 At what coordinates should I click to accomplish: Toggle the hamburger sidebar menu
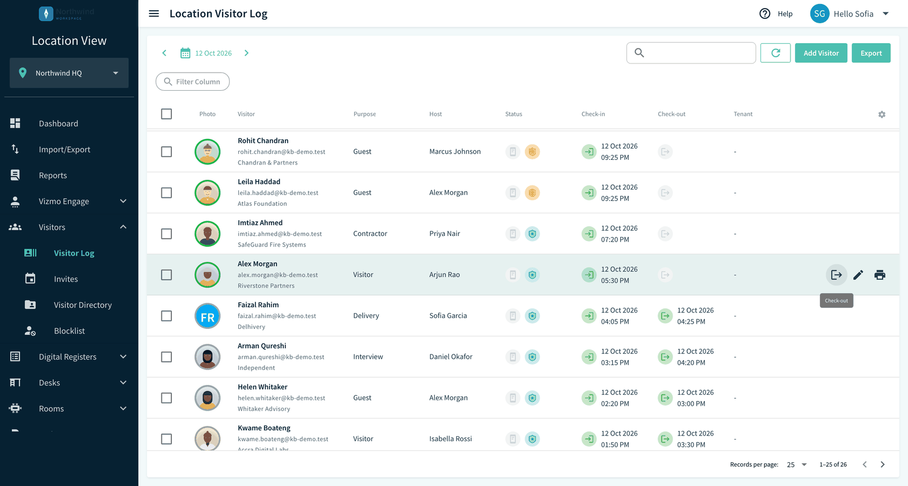(x=154, y=14)
